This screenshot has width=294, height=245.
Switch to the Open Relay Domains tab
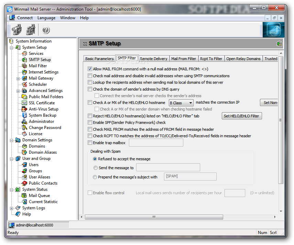(243, 59)
